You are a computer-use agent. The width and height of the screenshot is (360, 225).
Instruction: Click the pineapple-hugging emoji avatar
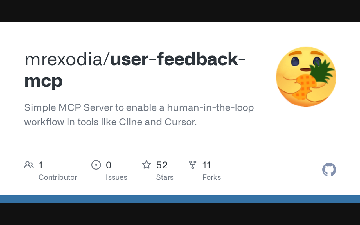306,76
